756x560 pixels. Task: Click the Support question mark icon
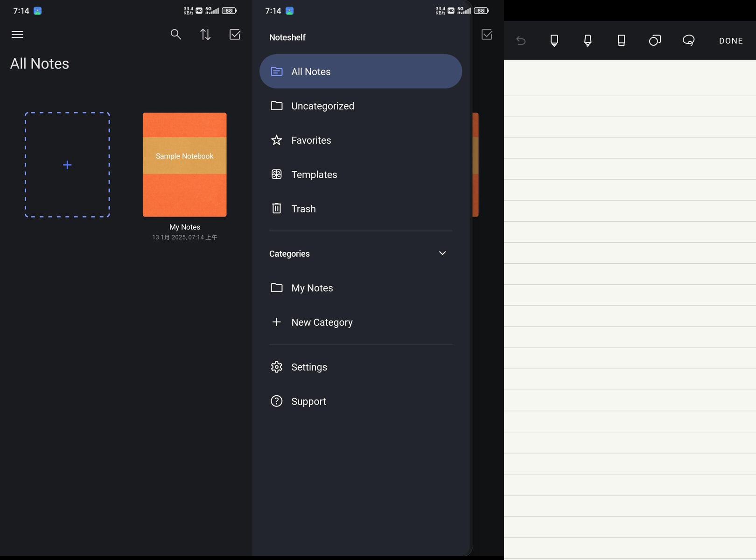[x=277, y=401]
